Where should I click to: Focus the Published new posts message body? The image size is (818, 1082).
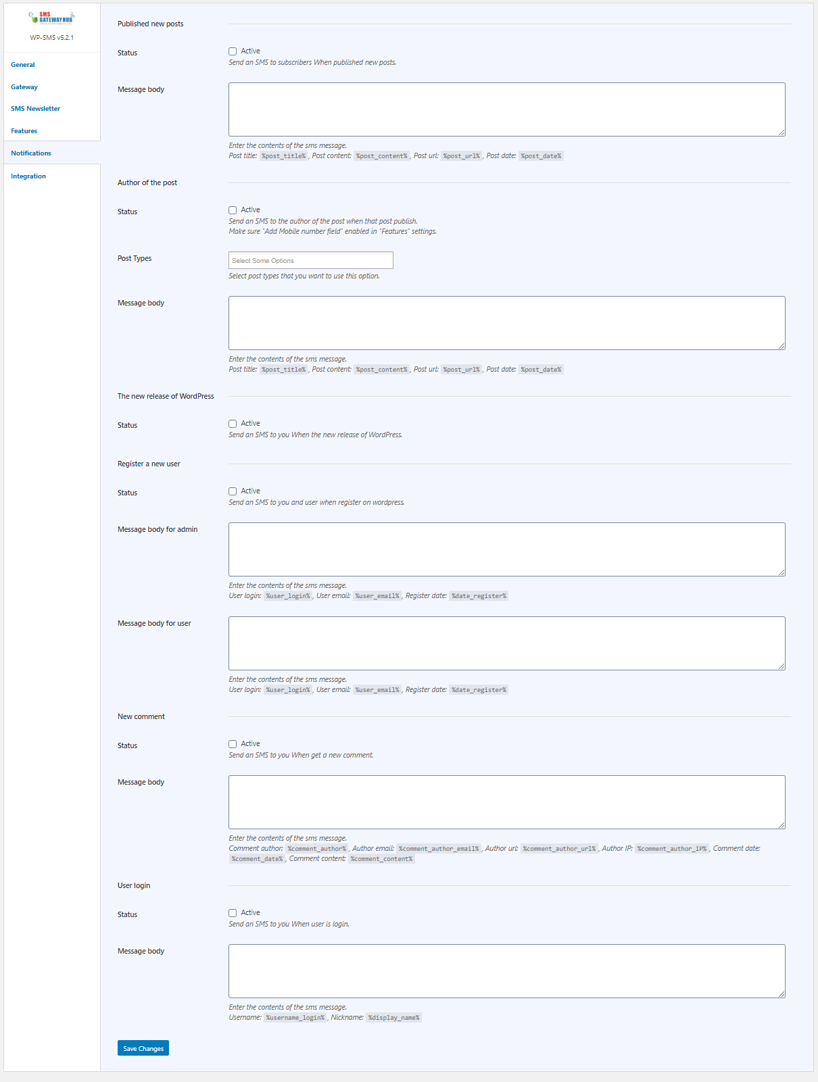507,109
